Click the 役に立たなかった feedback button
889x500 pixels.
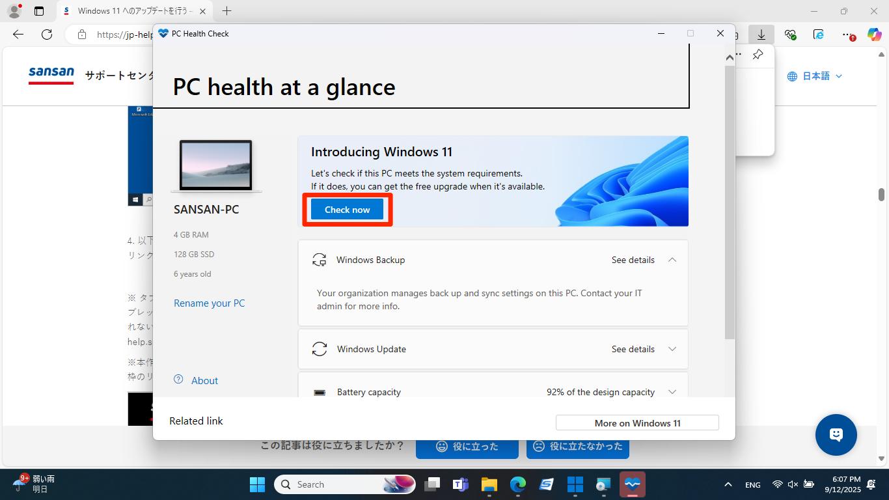[578, 446]
